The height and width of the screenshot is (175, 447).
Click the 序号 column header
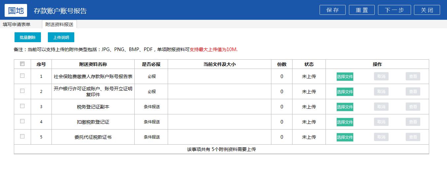pos(41,64)
